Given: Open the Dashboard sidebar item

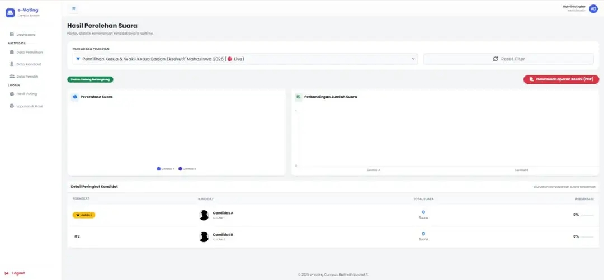Looking at the screenshot, I should [x=23, y=35].
